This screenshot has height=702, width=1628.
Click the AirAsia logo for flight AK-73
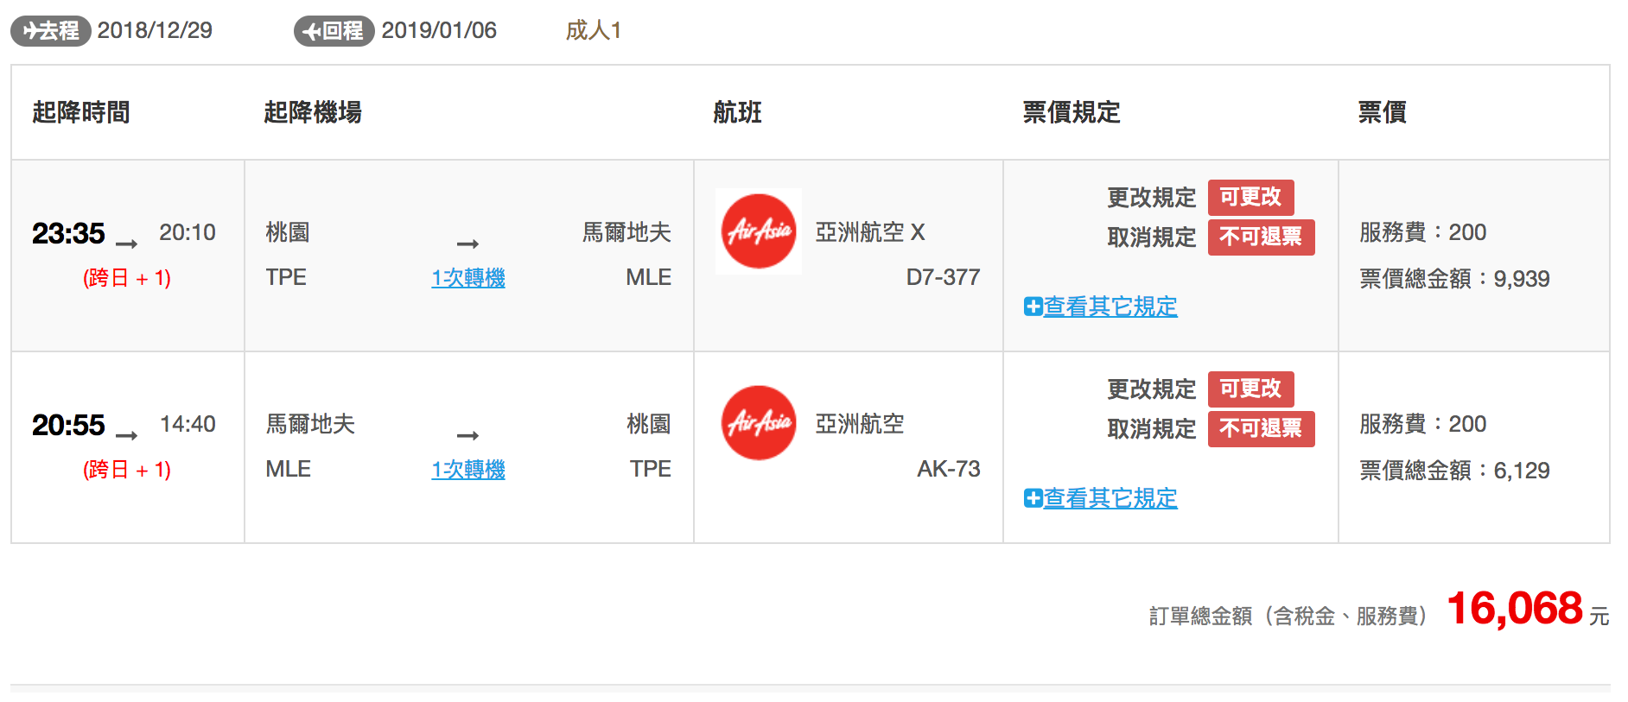759,423
